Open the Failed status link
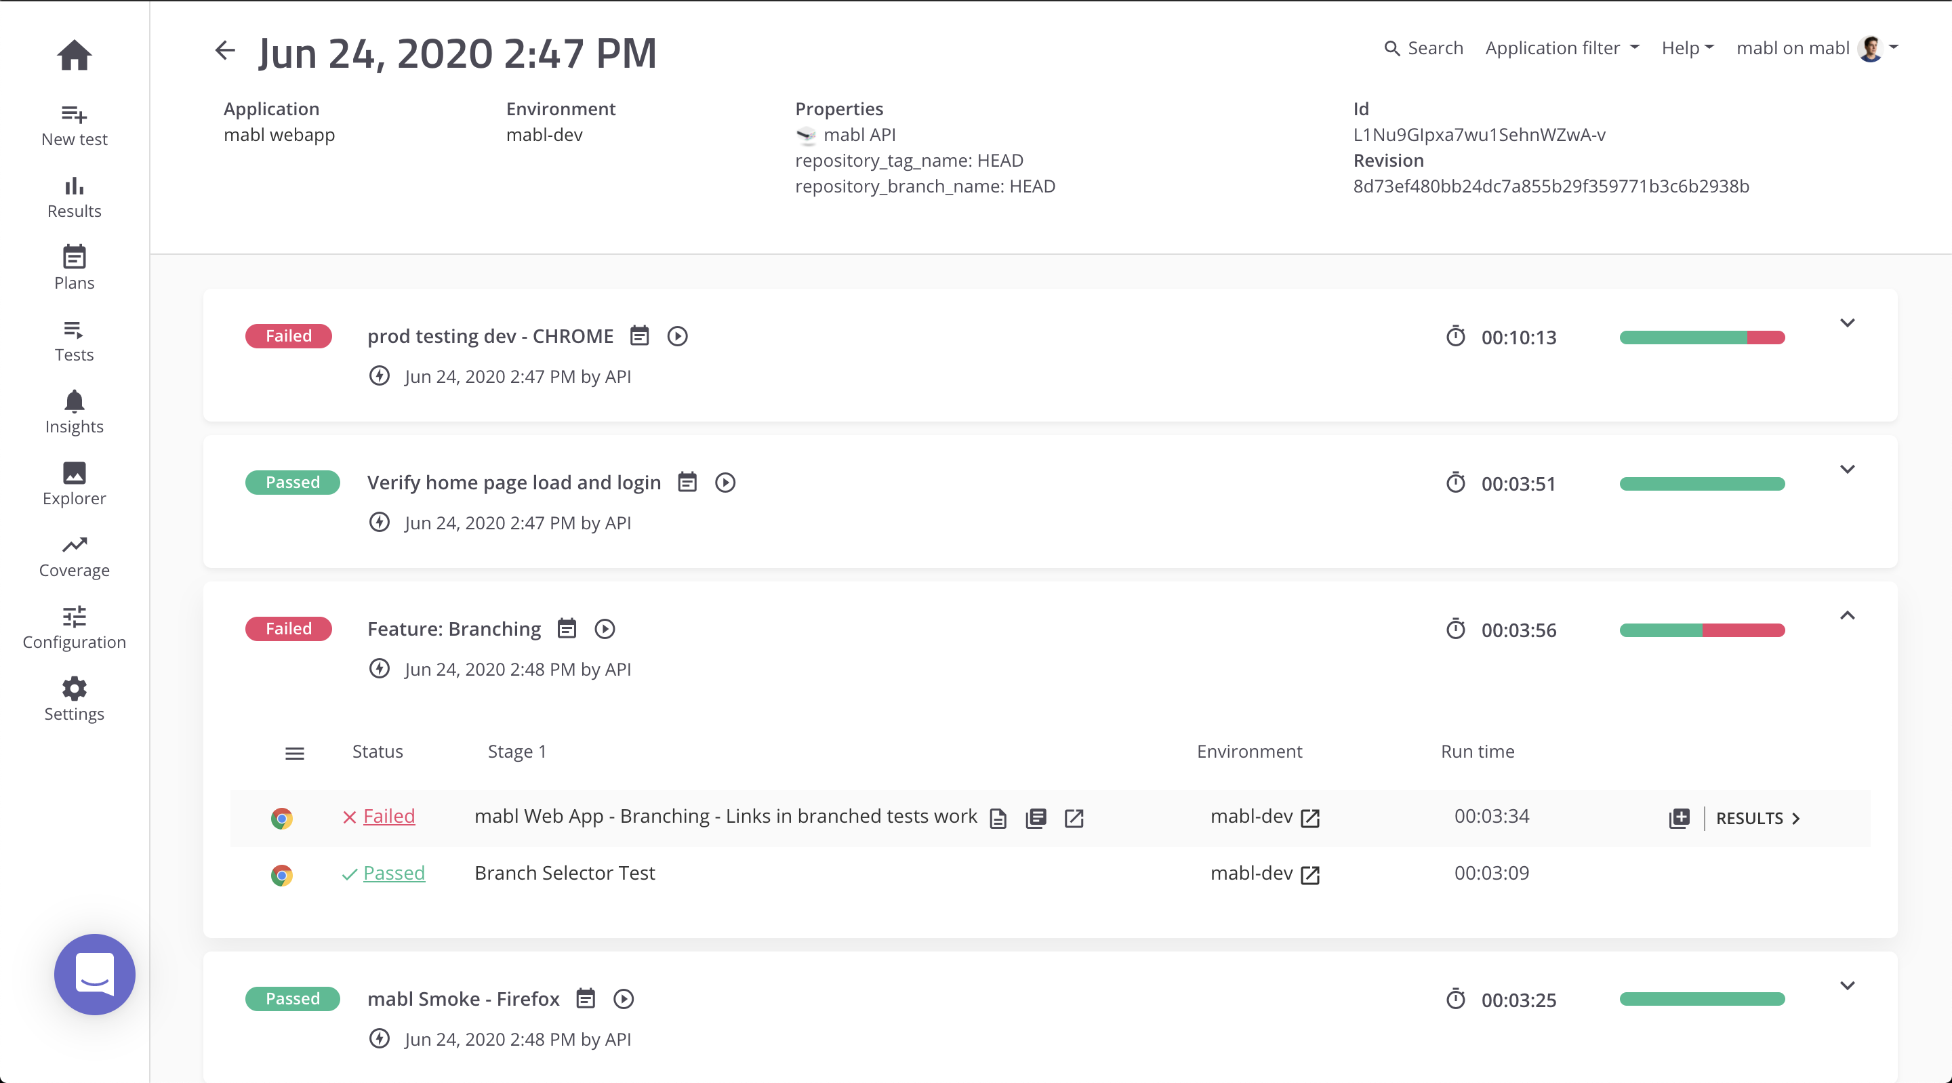 coord(389,816)
